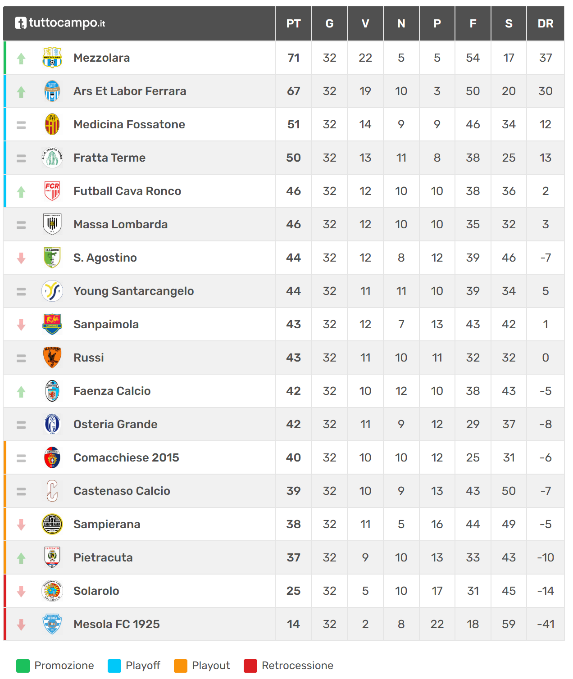Click the Mesola FC 1925 crest
573x679 pixels.
[x=52, y=624]
